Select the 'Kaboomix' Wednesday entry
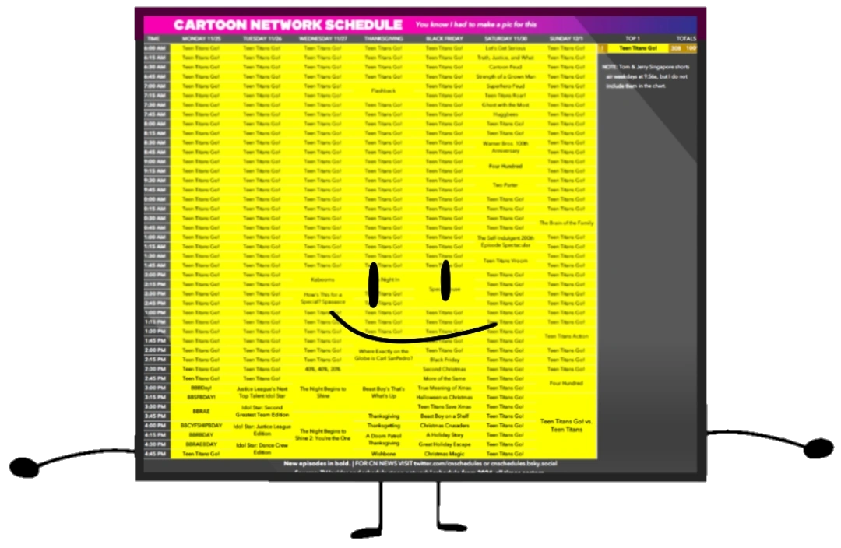The image size is (841, 548). tap(323, 279)
